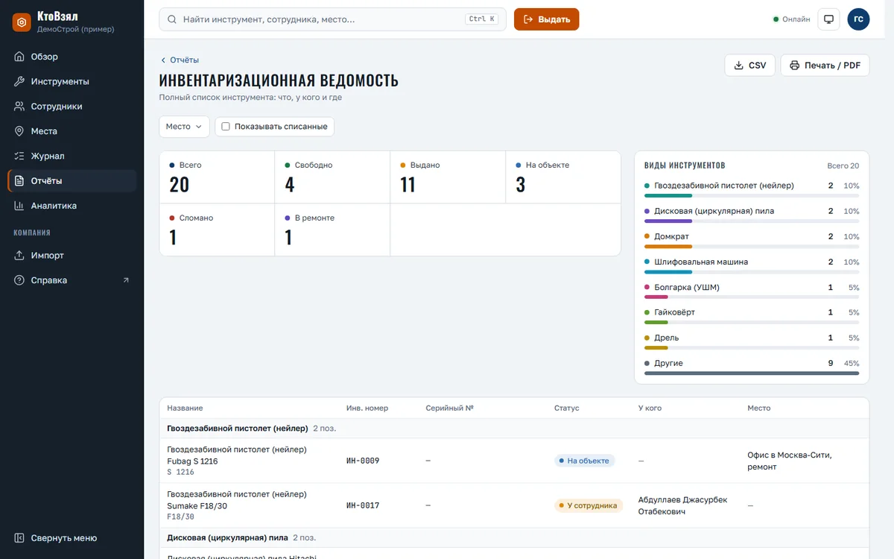Click the Домкрат progress bar
894x559 pixels.
(752, 247)
